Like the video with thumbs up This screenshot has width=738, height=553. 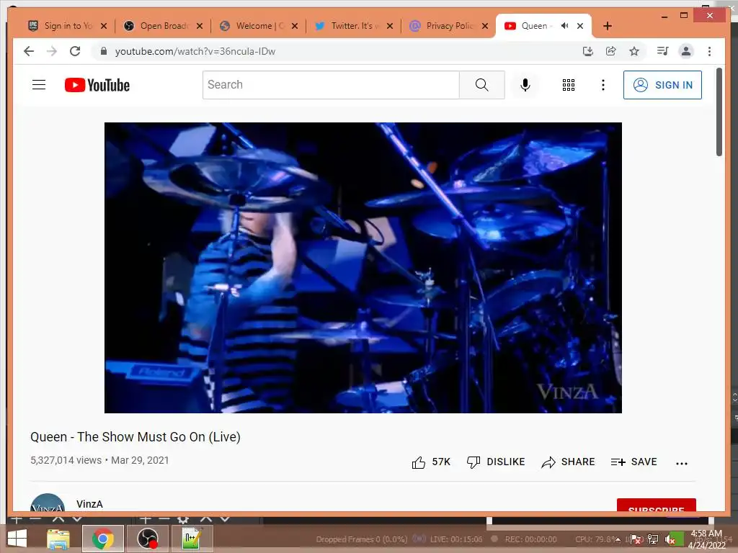[x=419, y=462]
